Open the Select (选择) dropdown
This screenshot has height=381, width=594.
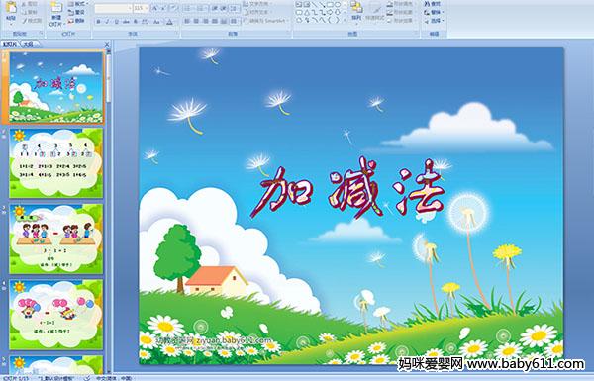tap(435, 21)
